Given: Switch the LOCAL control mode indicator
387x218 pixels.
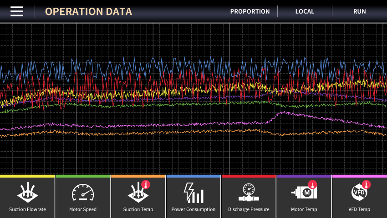Looking at the screenshot, I should [x=305, y=11].
